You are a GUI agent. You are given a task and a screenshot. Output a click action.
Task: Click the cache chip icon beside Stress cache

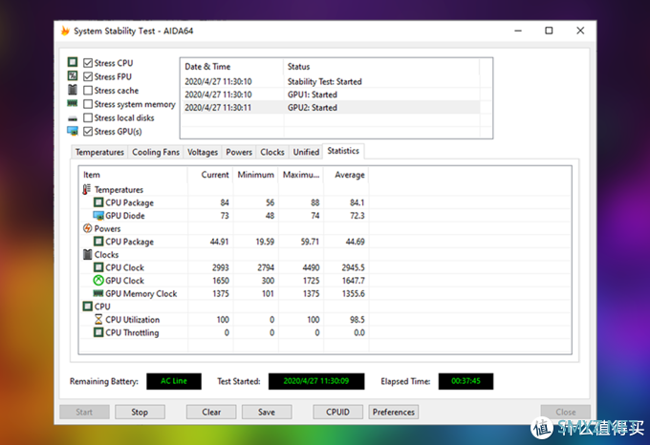(73, 90)
